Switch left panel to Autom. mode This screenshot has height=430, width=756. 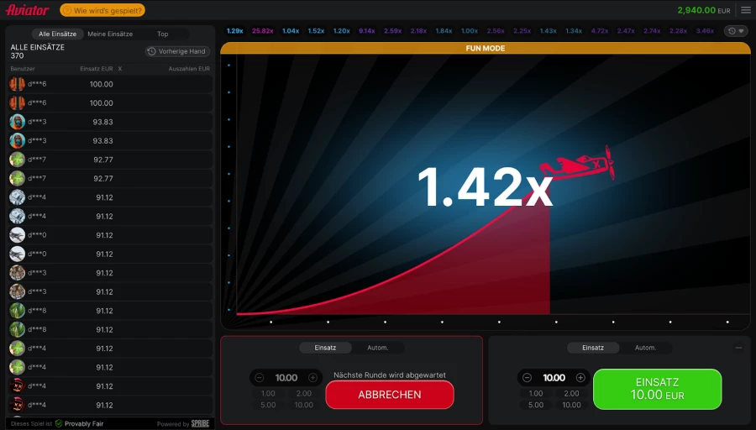pos(377,348)
